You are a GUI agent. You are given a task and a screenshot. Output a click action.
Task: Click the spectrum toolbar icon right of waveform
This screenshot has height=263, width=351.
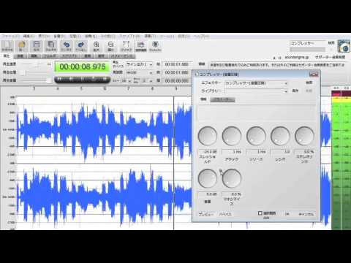[155, 46]
